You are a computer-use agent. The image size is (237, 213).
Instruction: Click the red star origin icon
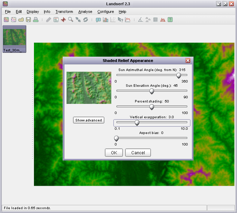[63, 20]
